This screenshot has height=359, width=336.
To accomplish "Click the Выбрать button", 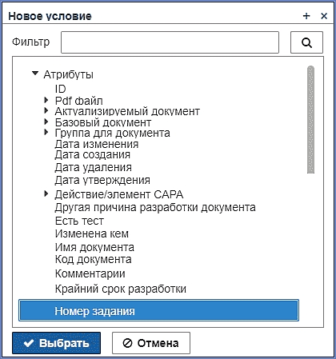I will (56, 343).
